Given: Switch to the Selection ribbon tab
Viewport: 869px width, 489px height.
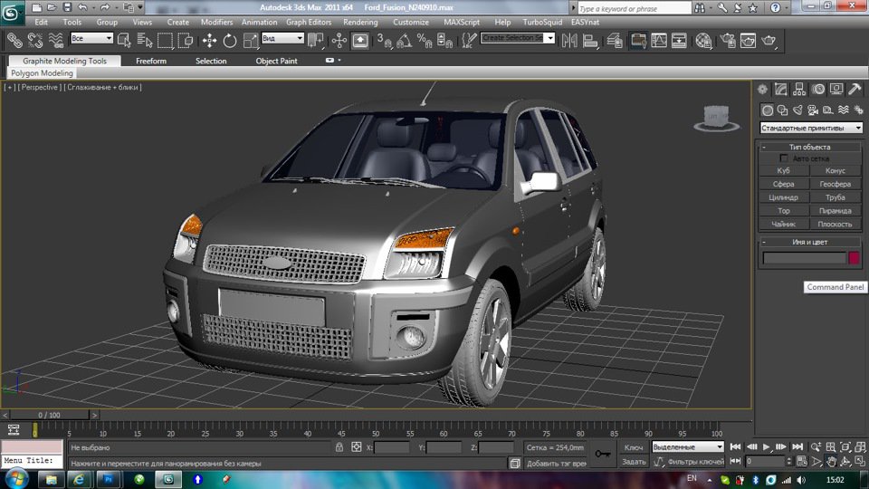Looking at the screenshot, I should tap(211, 61).
